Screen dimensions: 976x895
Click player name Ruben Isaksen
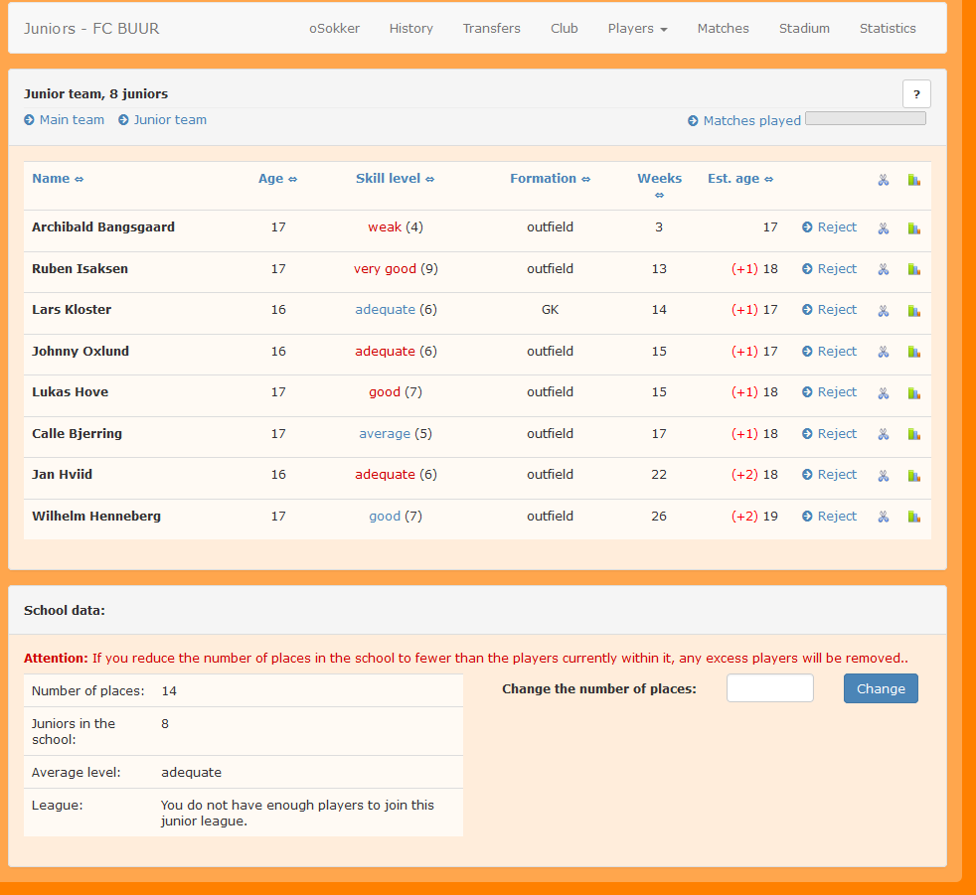pyautogui.click(x=80, y=268)
